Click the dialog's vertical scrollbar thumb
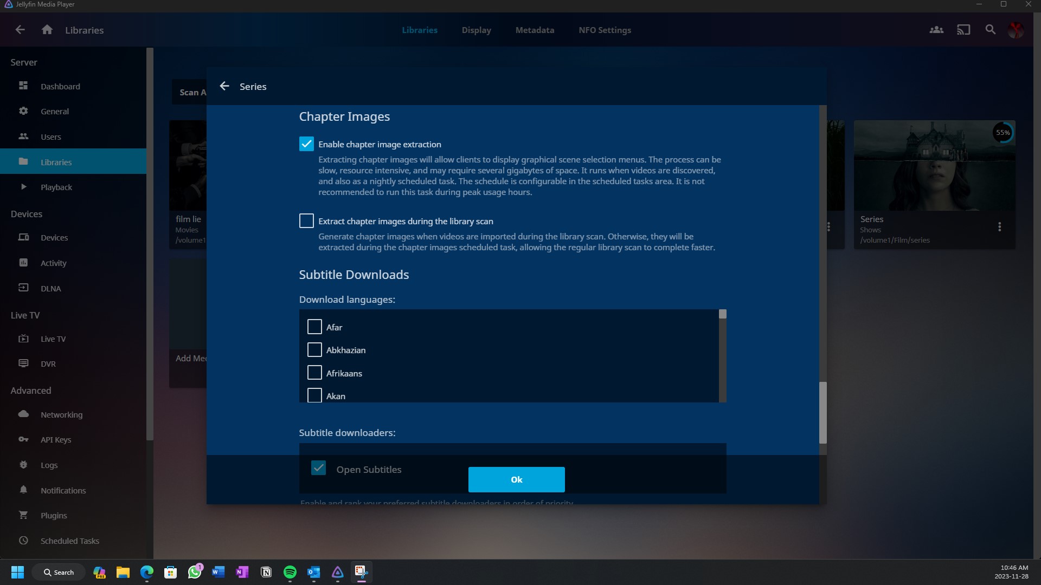Screen dimensions: 1041x585 822,412
